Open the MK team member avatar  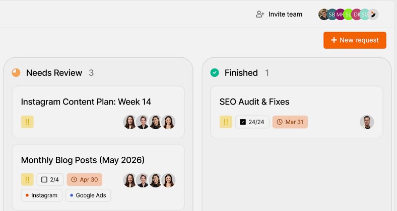click(340, 15)
